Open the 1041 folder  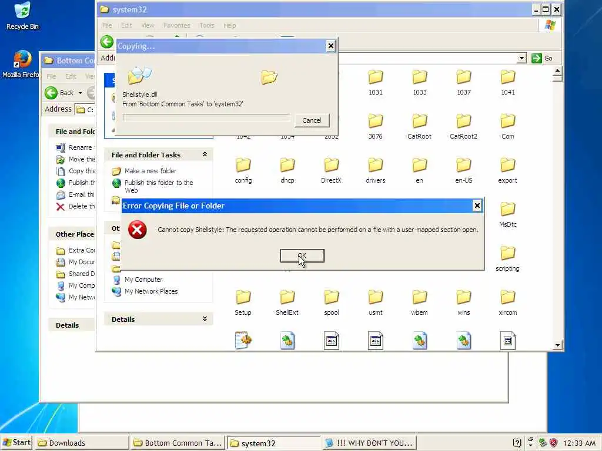[507, 82]
